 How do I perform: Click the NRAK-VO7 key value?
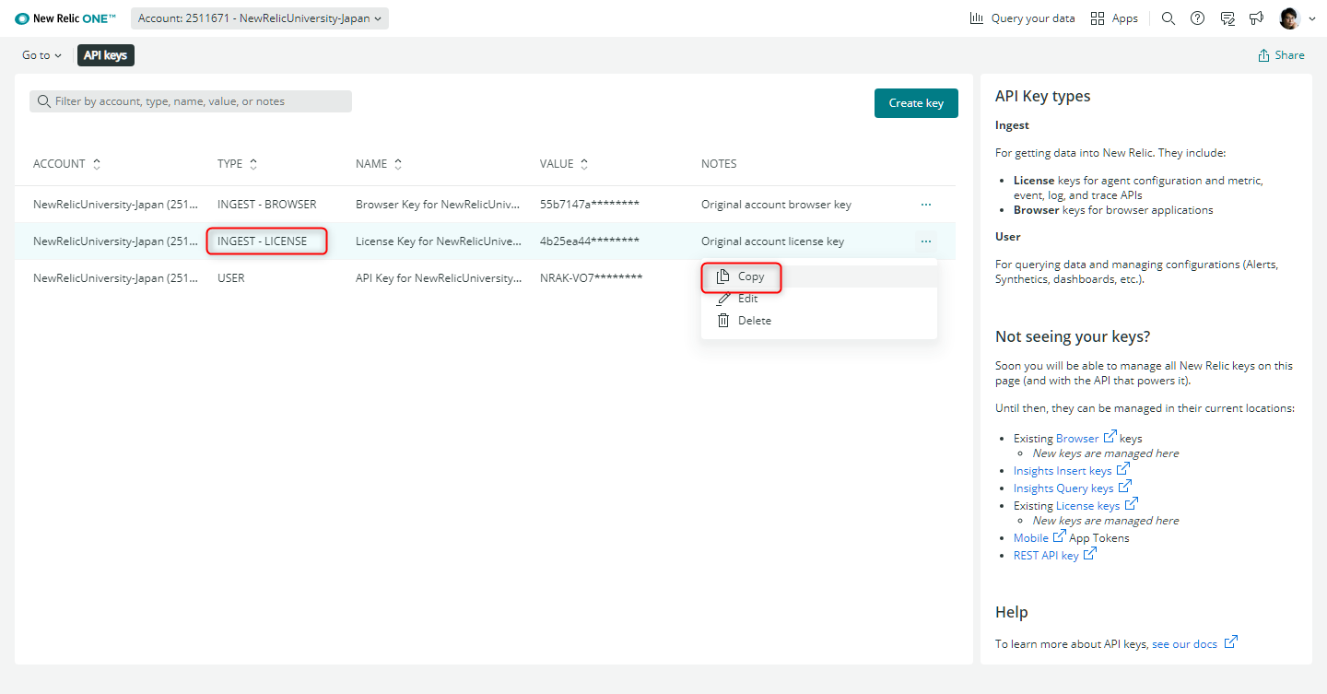pyautogui.click(x=591, y=278)
